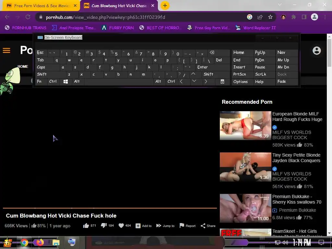Image resolution: width=332 pixels, height=249 pixels.
Task: Open the notification center icon
Action: click(321, 243)
